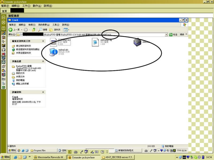Click pcAnywhere sidebar top arrows icon
The width and height of the screenshot is (214, 160).
point(3,17)
